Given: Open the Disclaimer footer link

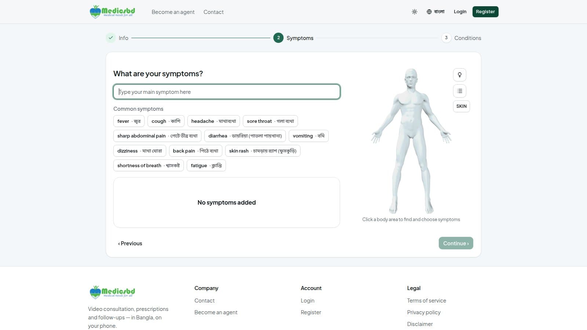Looking at the screenshot, I should click(x=420, y=324).
